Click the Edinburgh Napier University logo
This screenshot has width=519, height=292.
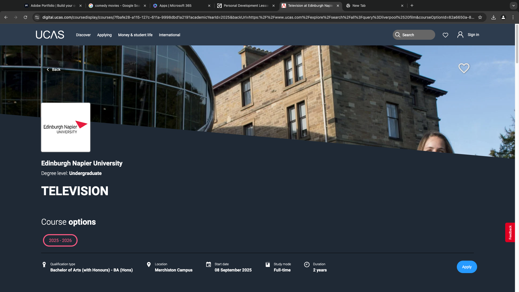pyautogui.click(x=66, y=127)
